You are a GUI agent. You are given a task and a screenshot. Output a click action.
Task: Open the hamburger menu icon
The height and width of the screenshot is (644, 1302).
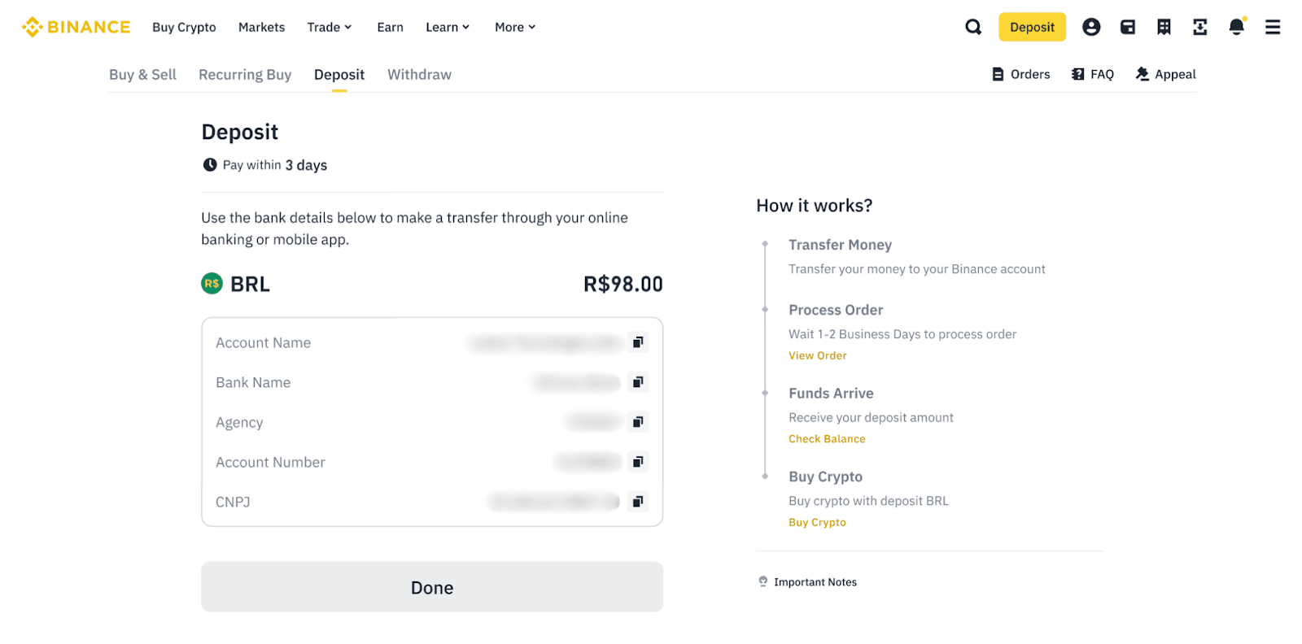[x=1273, y=28]
